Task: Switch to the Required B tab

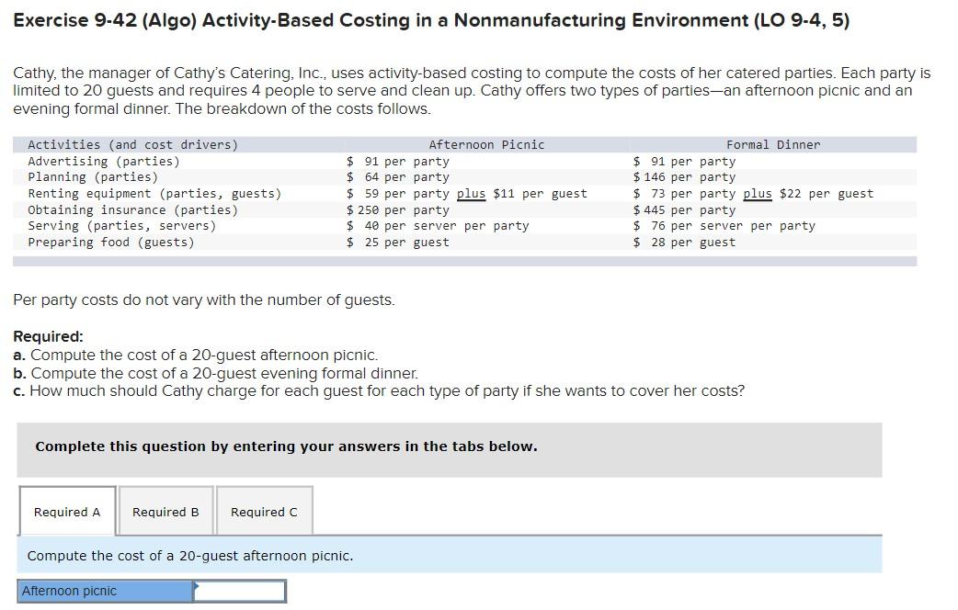Action: [x=165, y=512]
